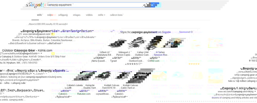The height and width of the screenshot is (103, 257).
Task: Click the 'Ozient JV Signature Edi...' product title
Action: 105,54
